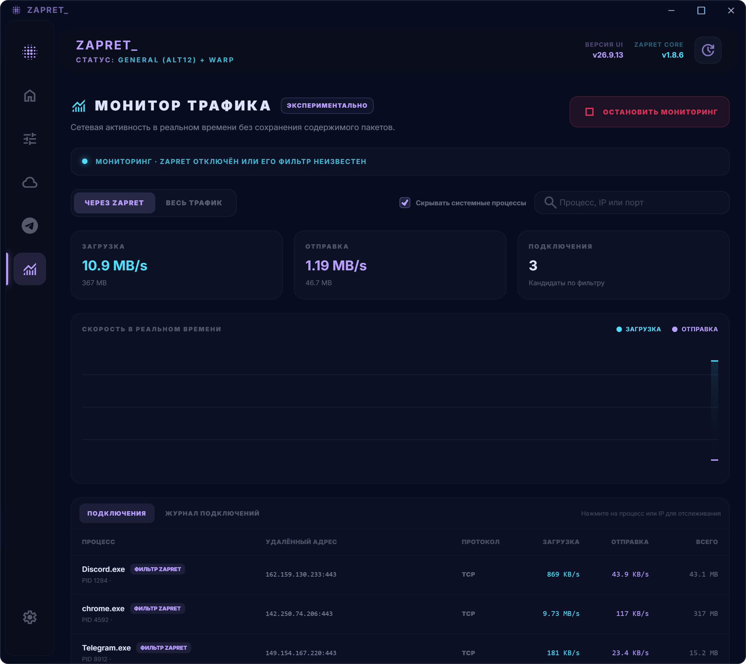The image size is (746, 664).
Task: Open the Home page in sidebar
Action: [x=30, y=96]
